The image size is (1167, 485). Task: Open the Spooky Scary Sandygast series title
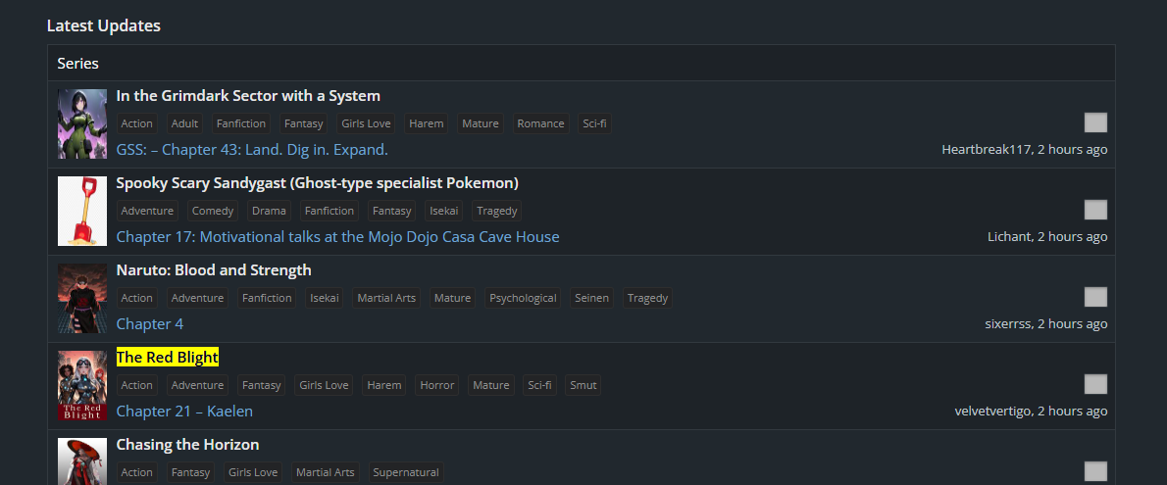tap(317, 183)
